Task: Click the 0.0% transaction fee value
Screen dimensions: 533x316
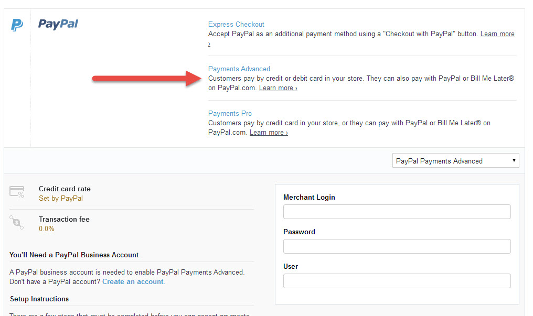Action: click(x=47, y=229)
